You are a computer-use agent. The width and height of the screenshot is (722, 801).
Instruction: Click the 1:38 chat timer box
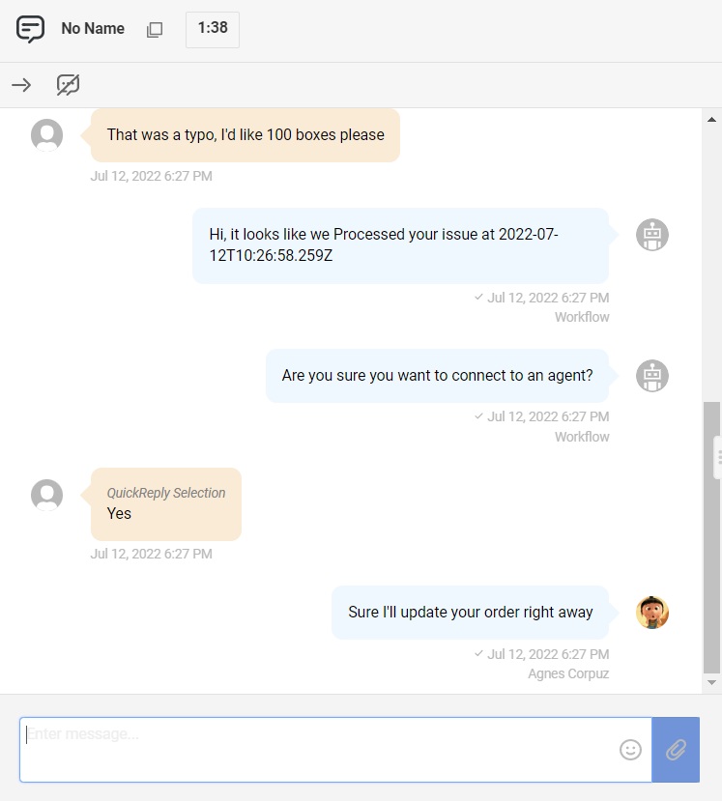tap(213, 29)
